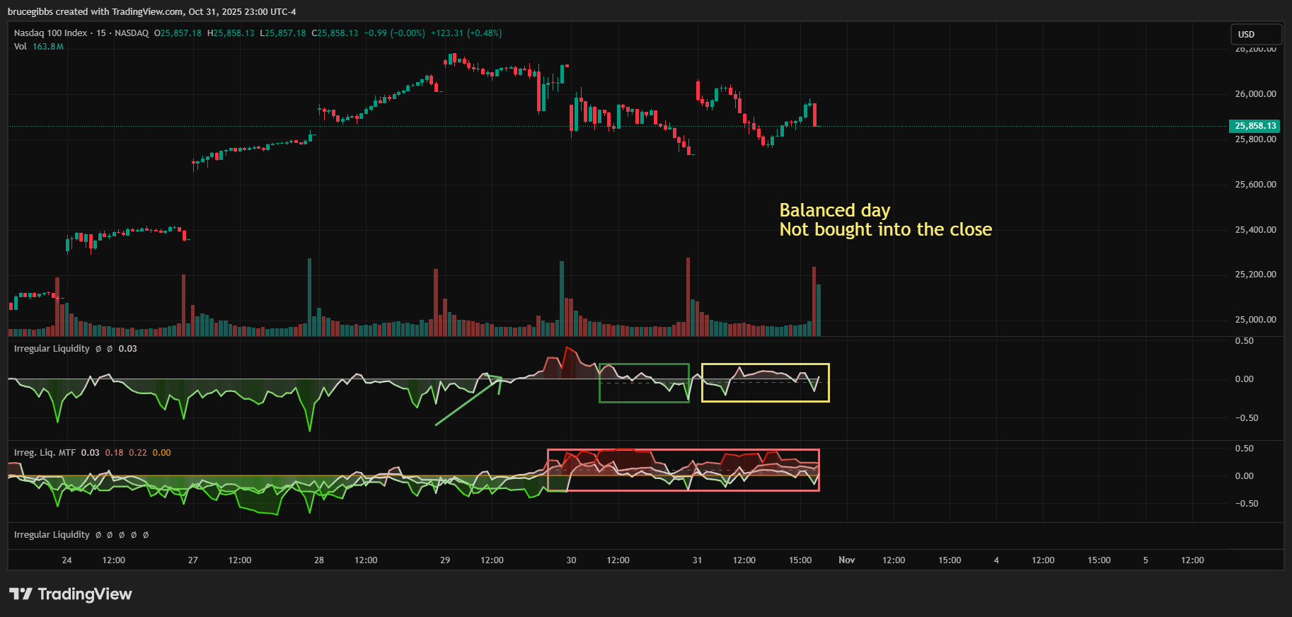Click the green diagonal trend line drawing

pos(468,402)
